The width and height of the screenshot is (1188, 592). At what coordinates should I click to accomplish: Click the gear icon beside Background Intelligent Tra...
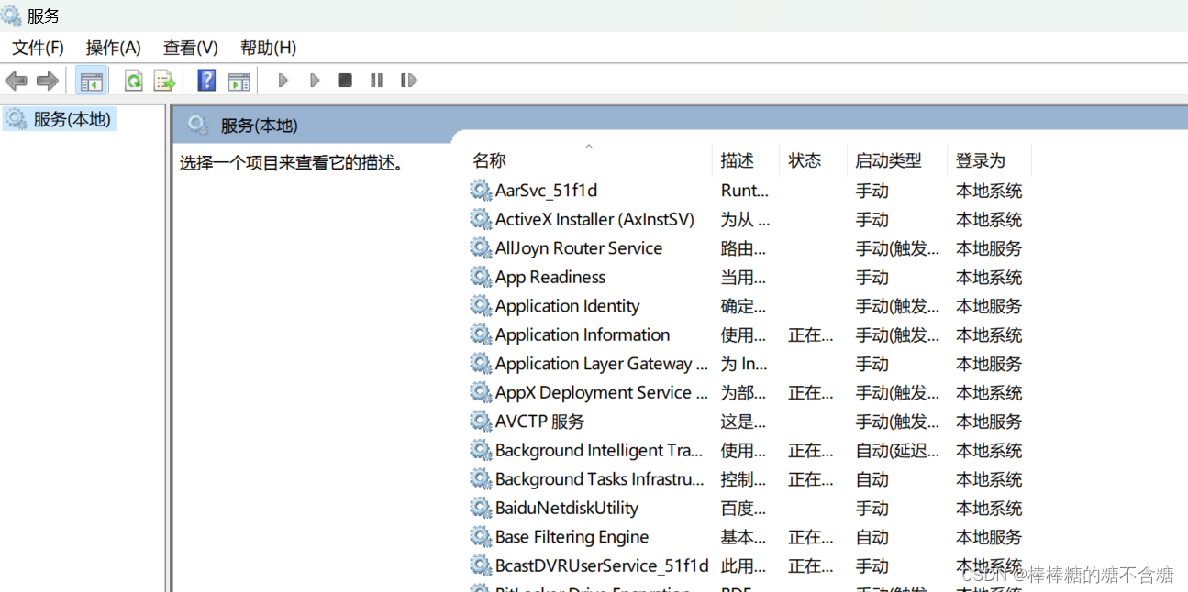pyautogui.click(x=481, y=450)
